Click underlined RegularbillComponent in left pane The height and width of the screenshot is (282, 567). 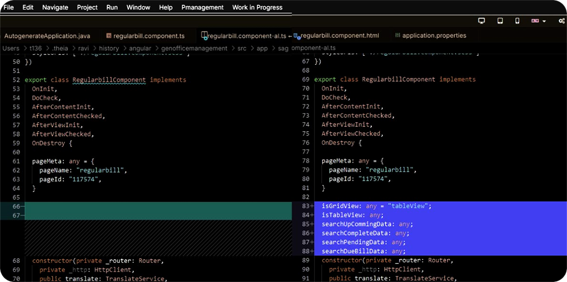click(109, 80)
